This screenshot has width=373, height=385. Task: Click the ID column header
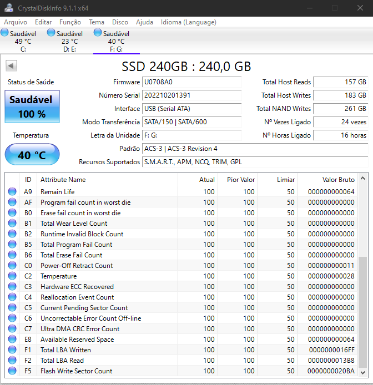tap(28, 180)
